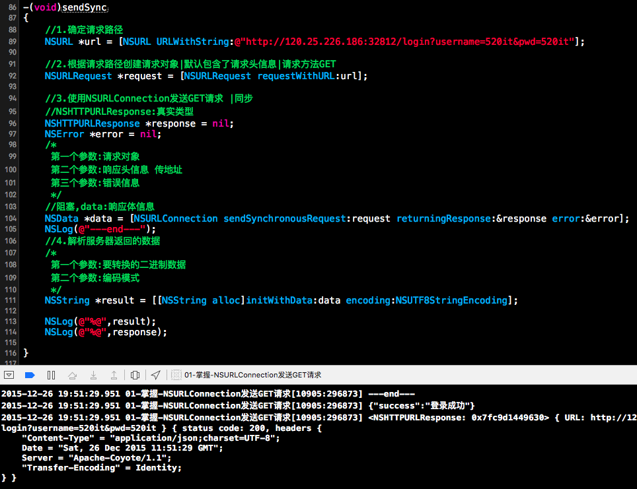Open the Debug View Hierarchy icon

(135, 375)
